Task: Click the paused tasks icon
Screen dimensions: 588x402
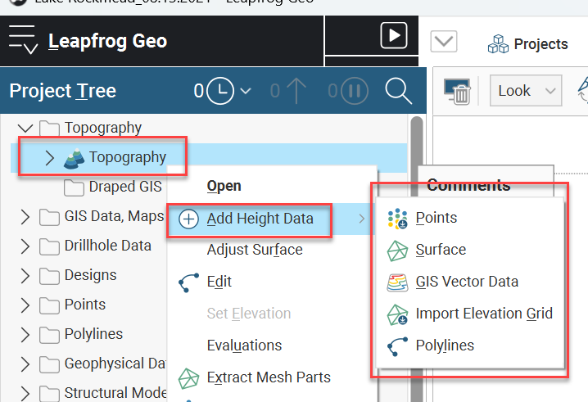Action: click(355, 91)
